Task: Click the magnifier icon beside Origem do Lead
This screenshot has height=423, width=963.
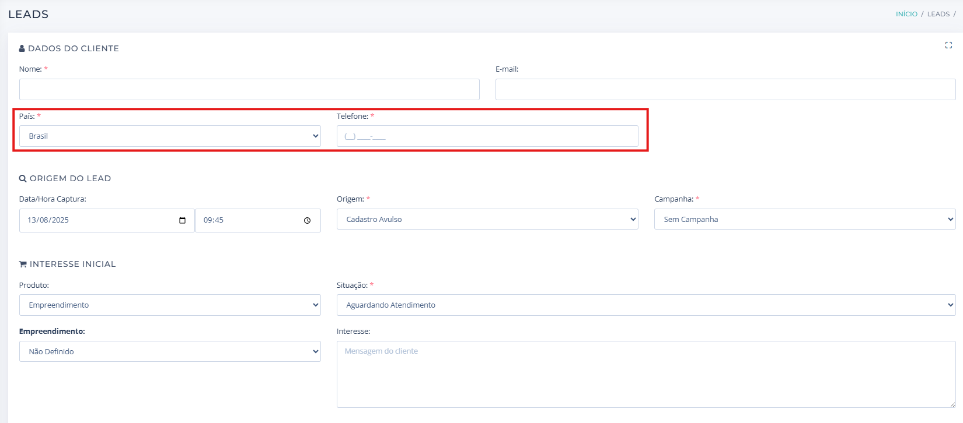Action: pos(23,179)
